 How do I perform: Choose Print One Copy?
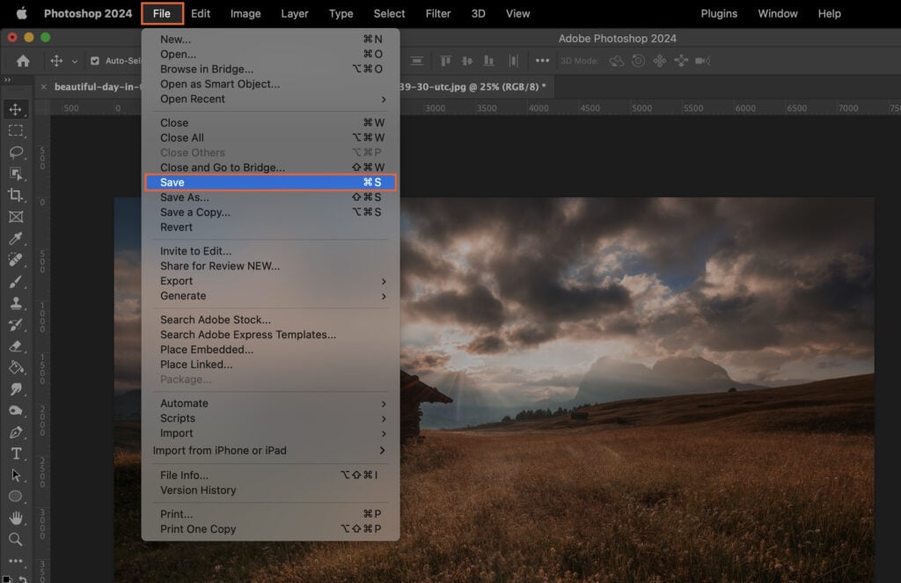[x=202, y=528]
